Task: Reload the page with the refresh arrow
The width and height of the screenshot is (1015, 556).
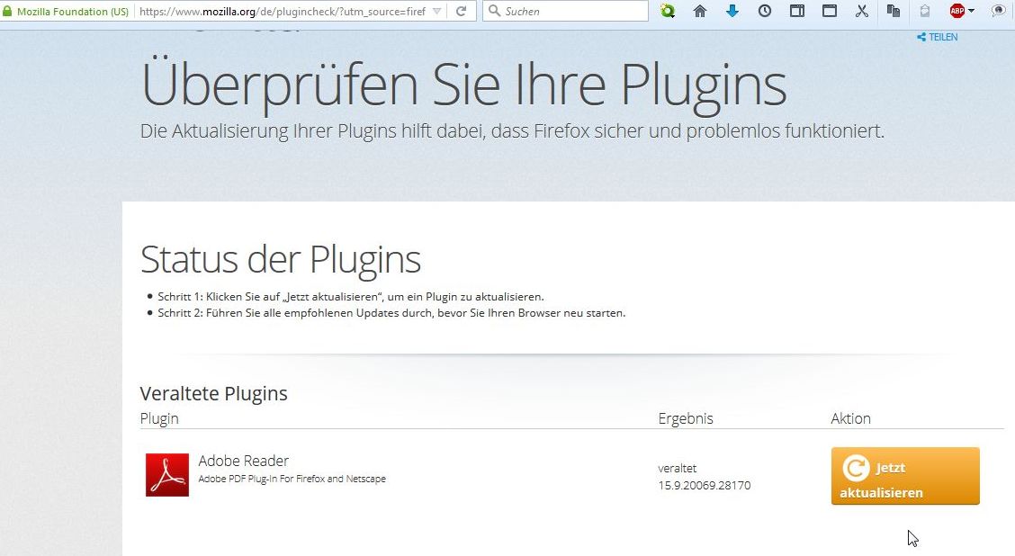Action: tap(461, 11)
